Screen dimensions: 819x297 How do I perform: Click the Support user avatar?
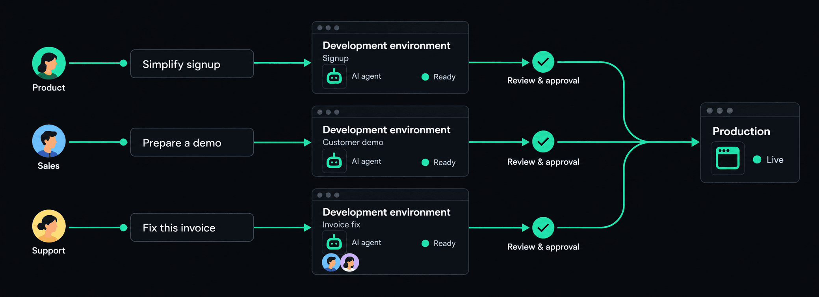[49, 226]
